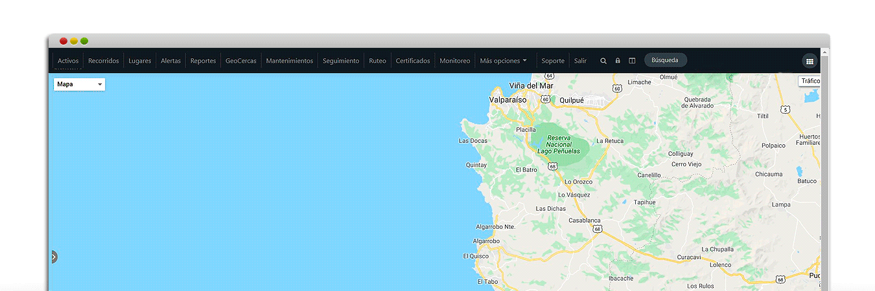This screenshot has width=875, height=291.
Task: Click the split-panel layout icon
Action: click(x=632, y=61)
